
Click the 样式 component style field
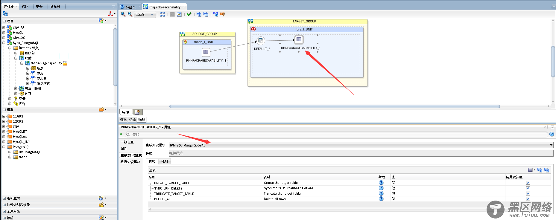click(361, 153)
